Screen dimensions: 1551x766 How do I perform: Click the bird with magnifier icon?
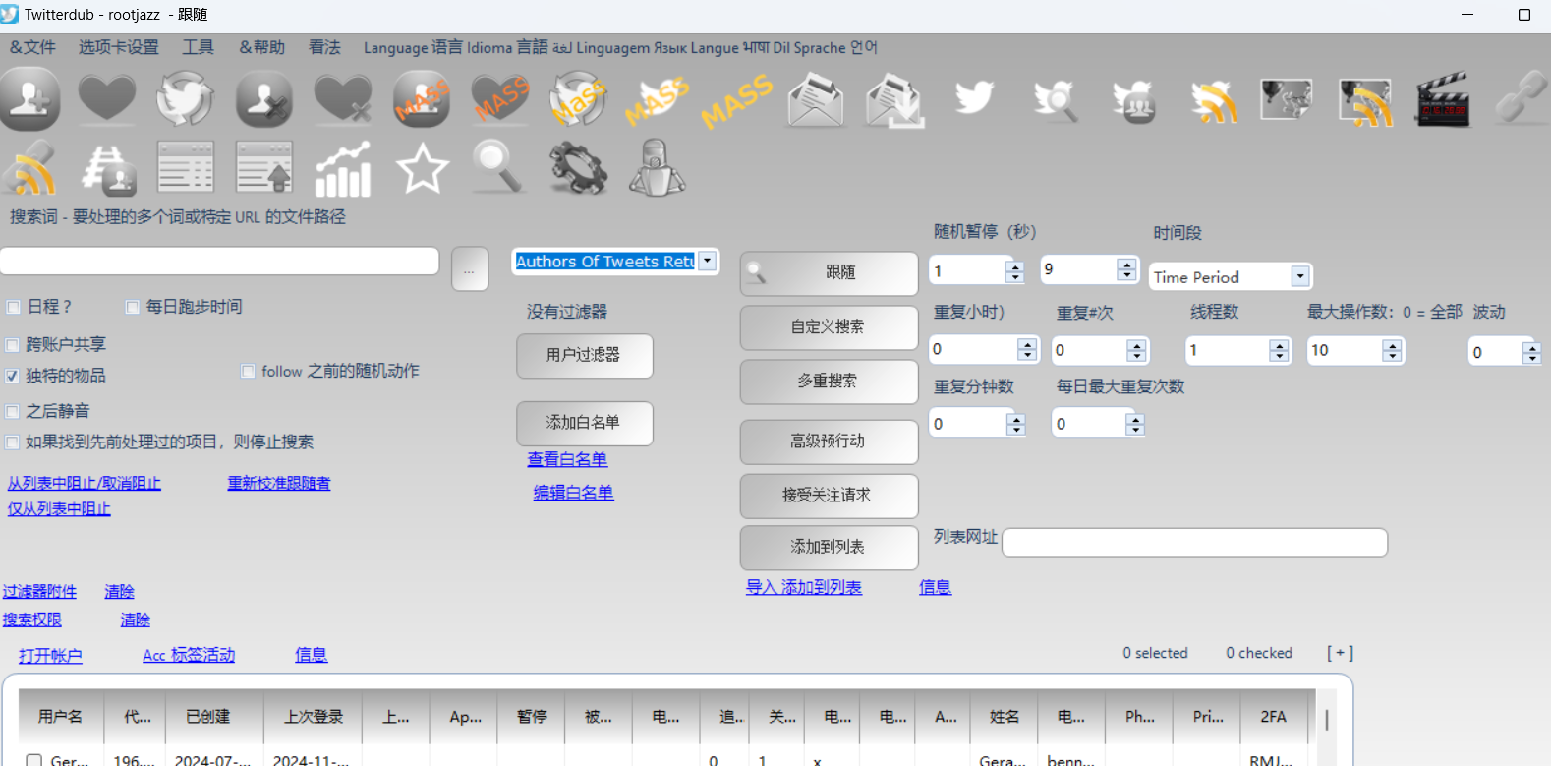click(1055, 100)
